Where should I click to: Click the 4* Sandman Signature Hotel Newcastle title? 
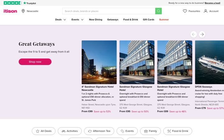point(98,88)
